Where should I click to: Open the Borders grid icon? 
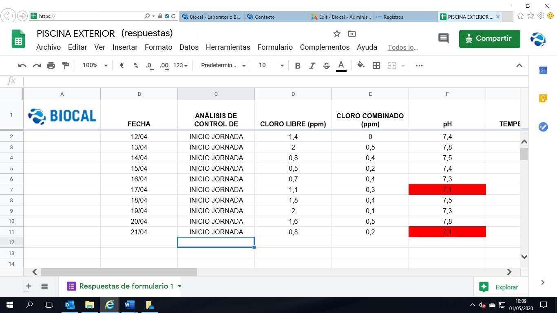click(376, 66)
